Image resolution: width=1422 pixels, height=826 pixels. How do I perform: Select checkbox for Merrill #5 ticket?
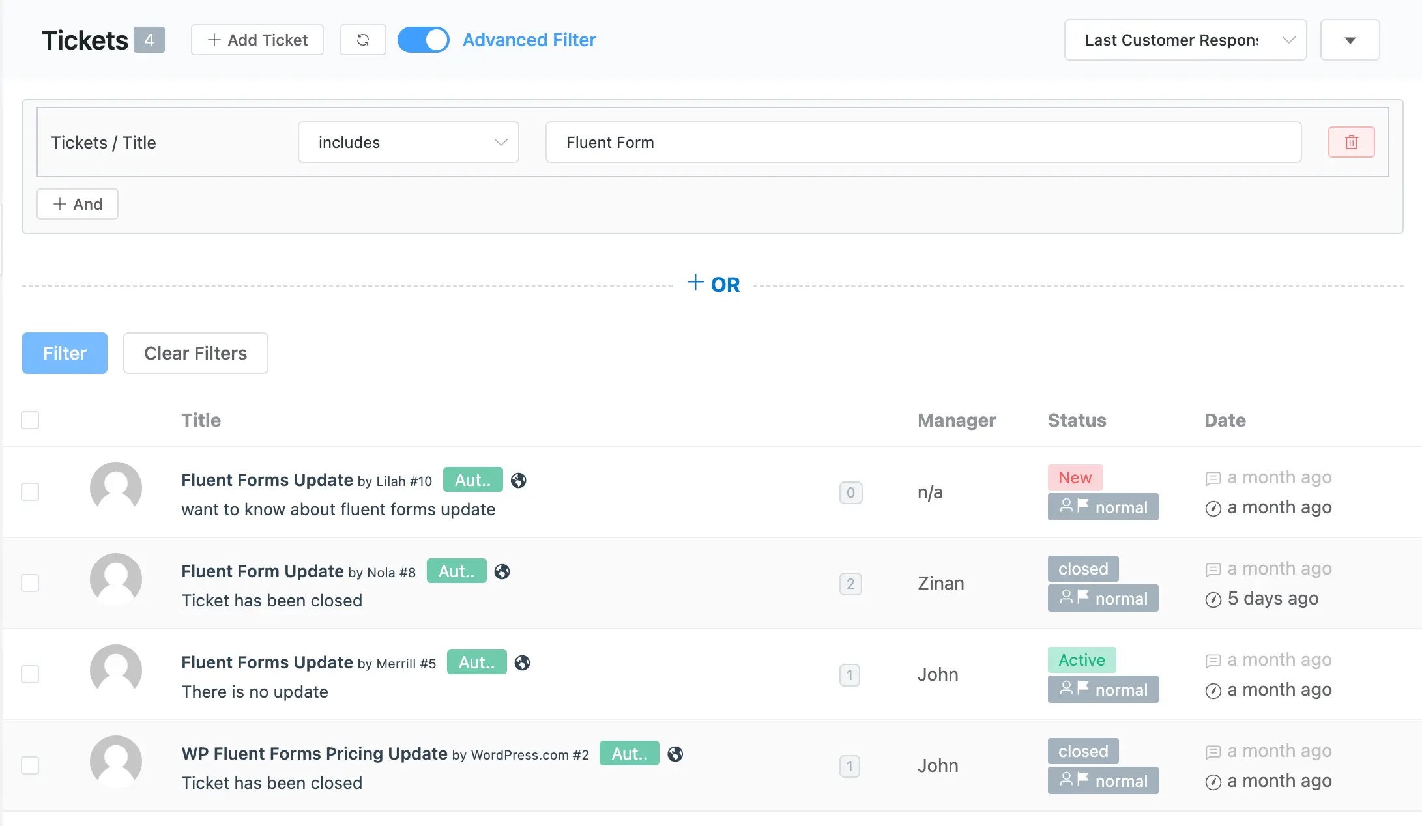tap(30, 674)
